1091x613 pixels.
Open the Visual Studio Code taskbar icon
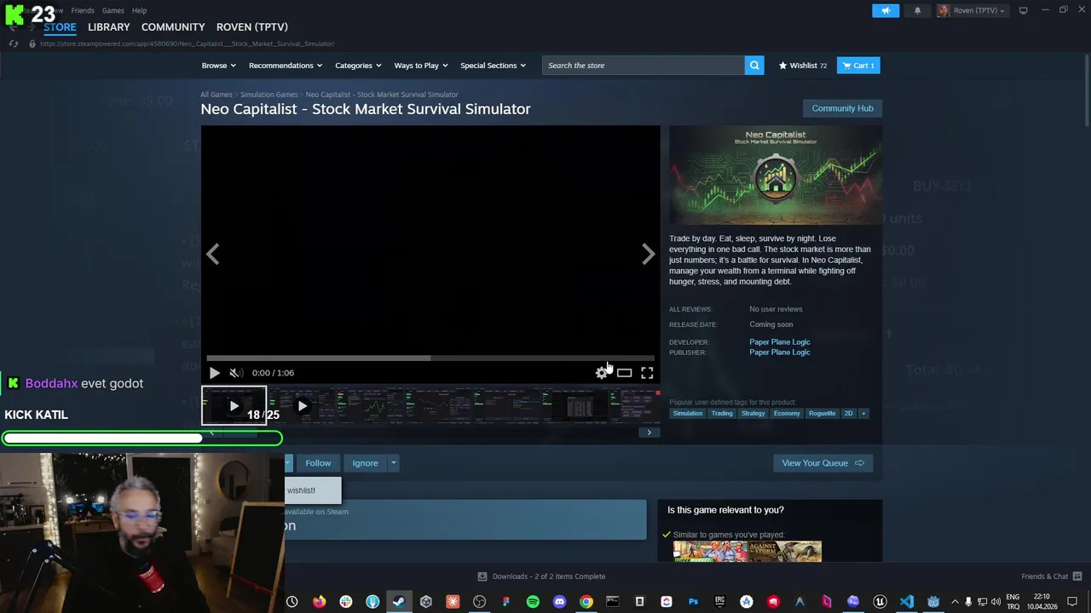907,602
